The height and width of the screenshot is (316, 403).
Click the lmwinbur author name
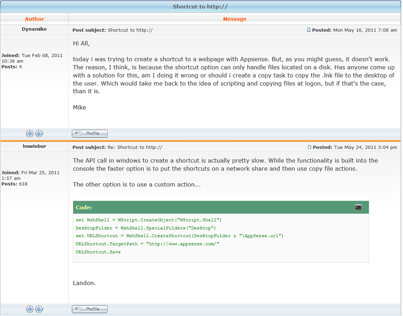point(34,147)
